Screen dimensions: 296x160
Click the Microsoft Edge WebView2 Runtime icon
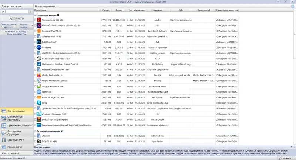(x=39, y=125)
